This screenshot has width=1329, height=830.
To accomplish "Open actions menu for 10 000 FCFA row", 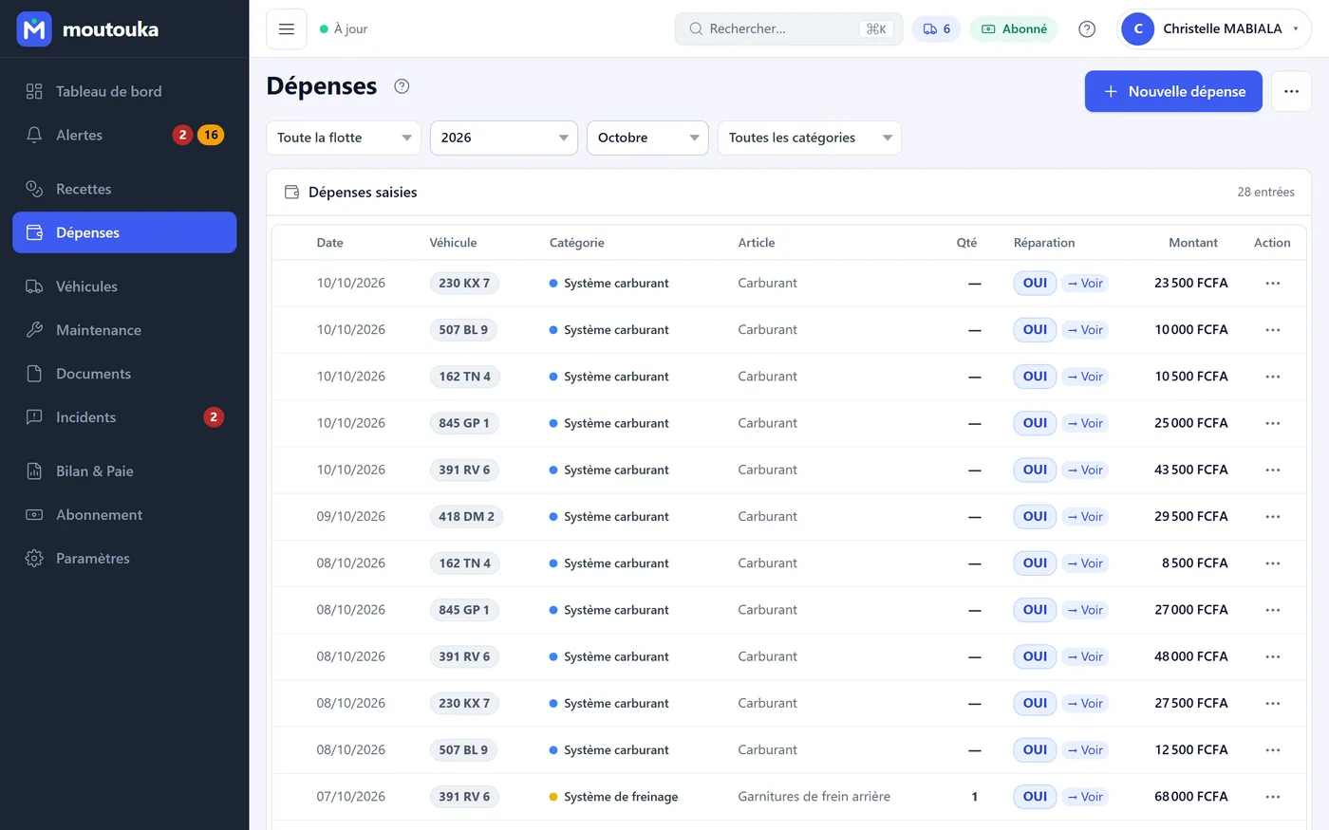I will [x=1272, y=329].
